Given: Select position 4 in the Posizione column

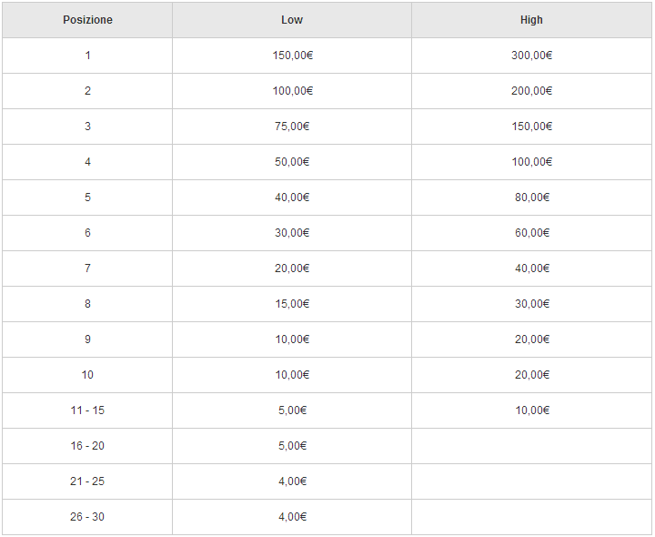Looking at the screenshot, I should coord(87,162).
